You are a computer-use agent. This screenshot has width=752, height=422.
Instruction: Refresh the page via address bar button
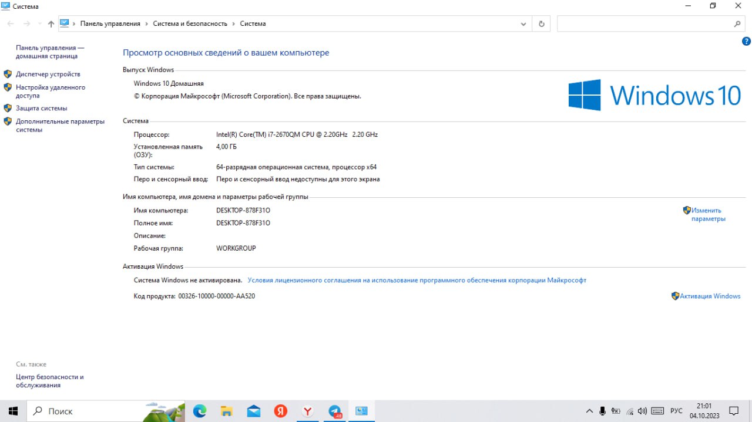pos(541,24)
